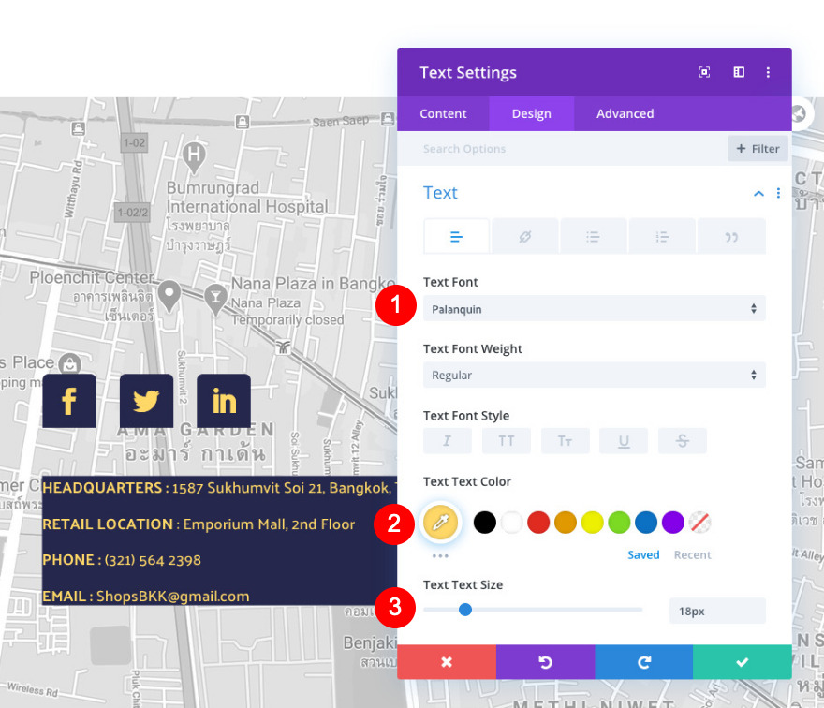Toggle the sidebar snap layout icon
Viewport: 824px width, 708px height.
point(738,72)
